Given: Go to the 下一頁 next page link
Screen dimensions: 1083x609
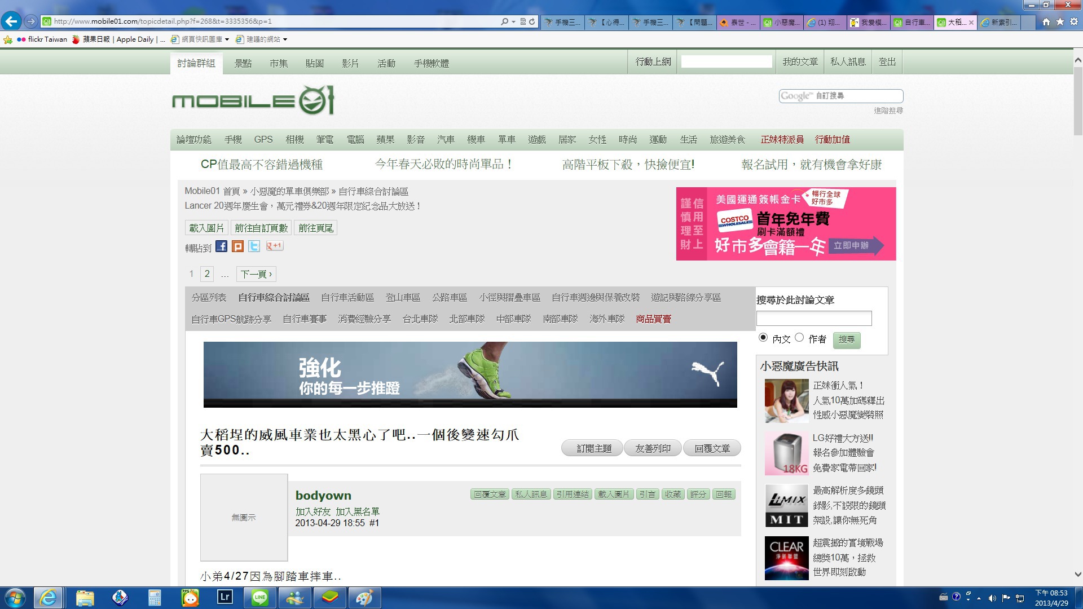Looking at the screenshot, I should click(256, 274).
